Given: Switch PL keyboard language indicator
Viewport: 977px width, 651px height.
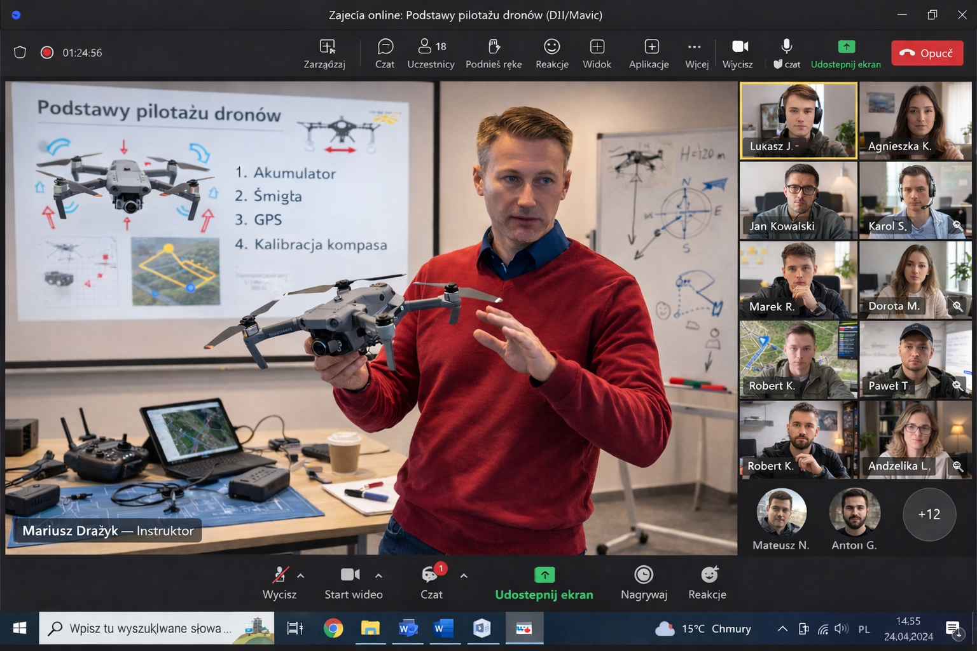Looking at the screenshot, I should tap(864, 629).
